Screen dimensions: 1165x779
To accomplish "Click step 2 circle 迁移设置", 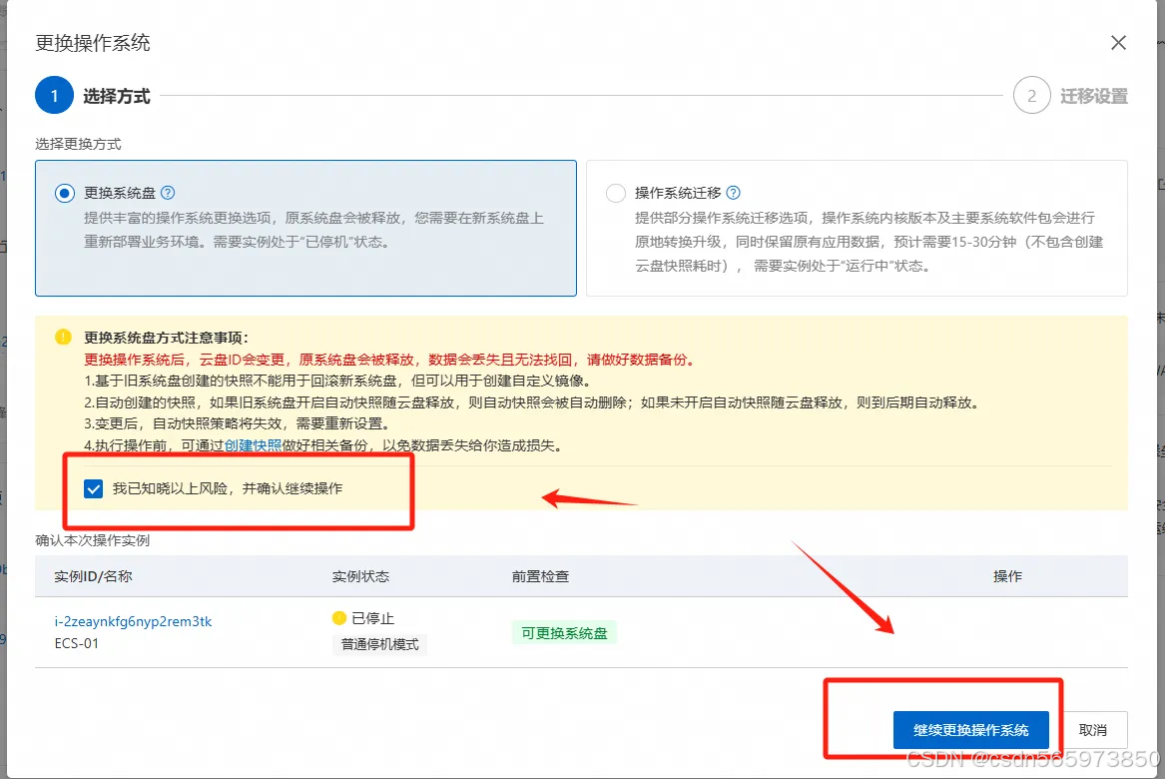I will (x=1031, y=95).
